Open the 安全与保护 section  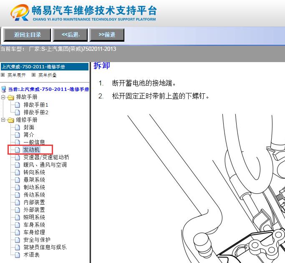(x=37, y=240)
